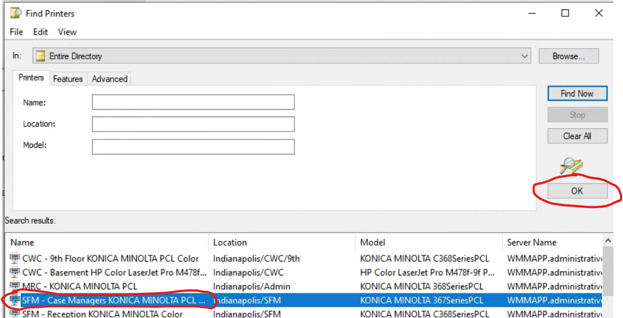Expand the Entire Directory dropdown
The width and height of the screenshot is (623, 318).
(524, 56)
